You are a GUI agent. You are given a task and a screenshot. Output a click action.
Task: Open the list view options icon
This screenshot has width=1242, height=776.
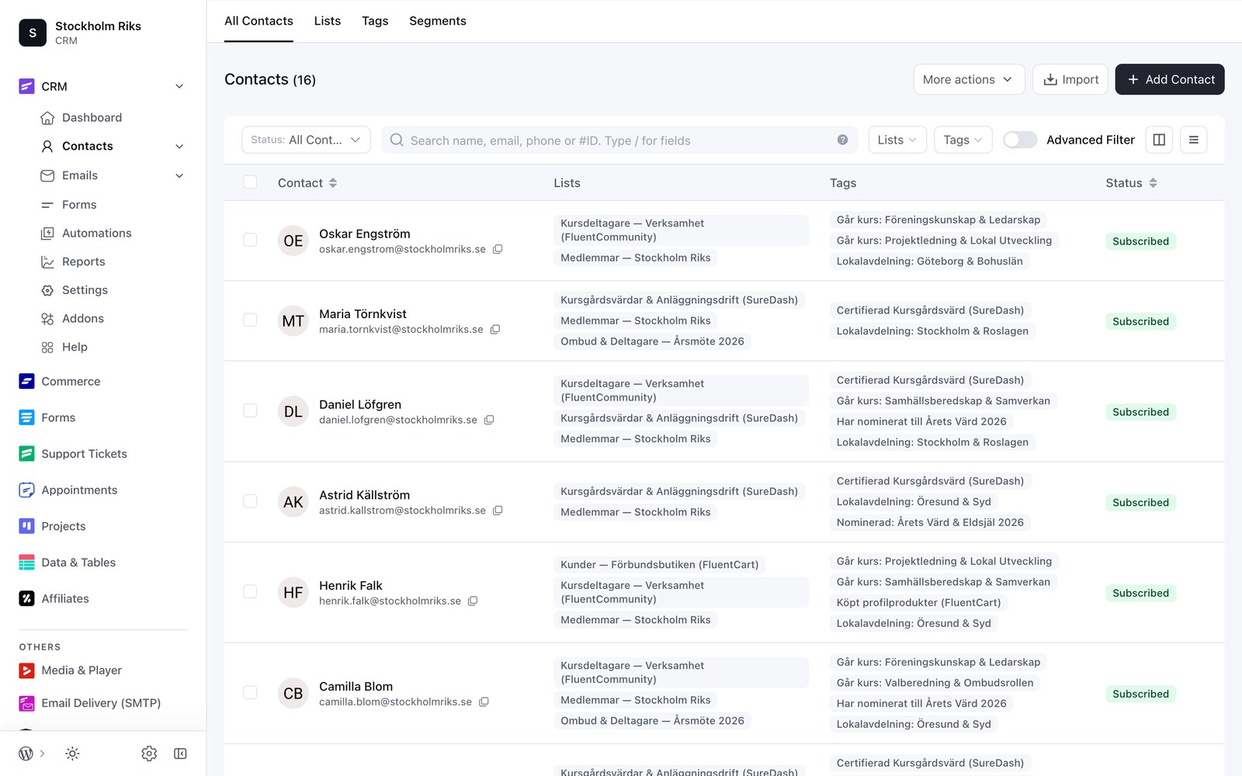(x=1194, y=140)
